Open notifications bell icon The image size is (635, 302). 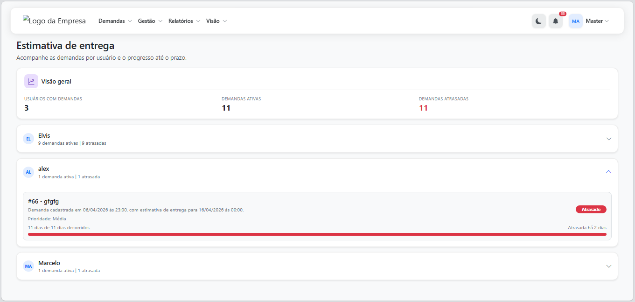(555, 21)
